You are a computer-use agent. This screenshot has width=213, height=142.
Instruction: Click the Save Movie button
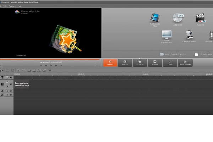185,63
